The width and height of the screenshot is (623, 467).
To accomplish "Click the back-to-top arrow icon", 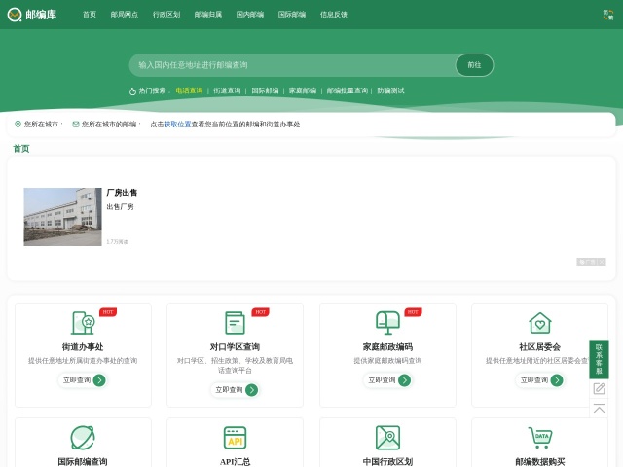I will pyautogui.click(x=599, y=409).
